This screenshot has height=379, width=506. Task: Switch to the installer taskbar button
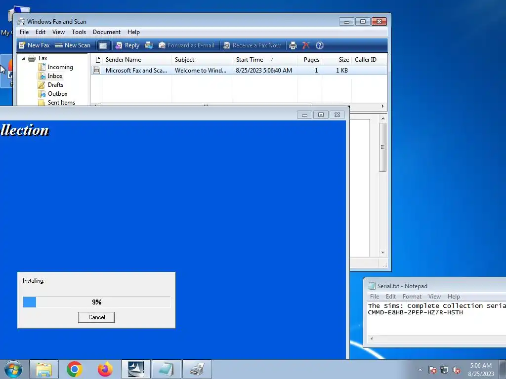136,369
